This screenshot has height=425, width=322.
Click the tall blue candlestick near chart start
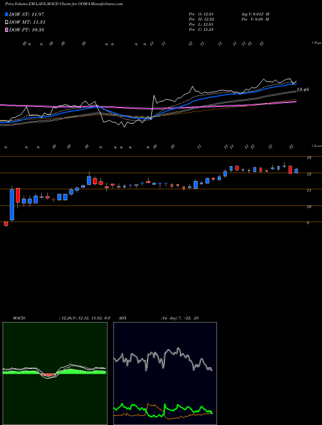(12, 205)
